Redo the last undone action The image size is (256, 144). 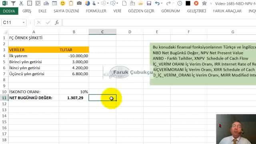click(x=168, y=3)
